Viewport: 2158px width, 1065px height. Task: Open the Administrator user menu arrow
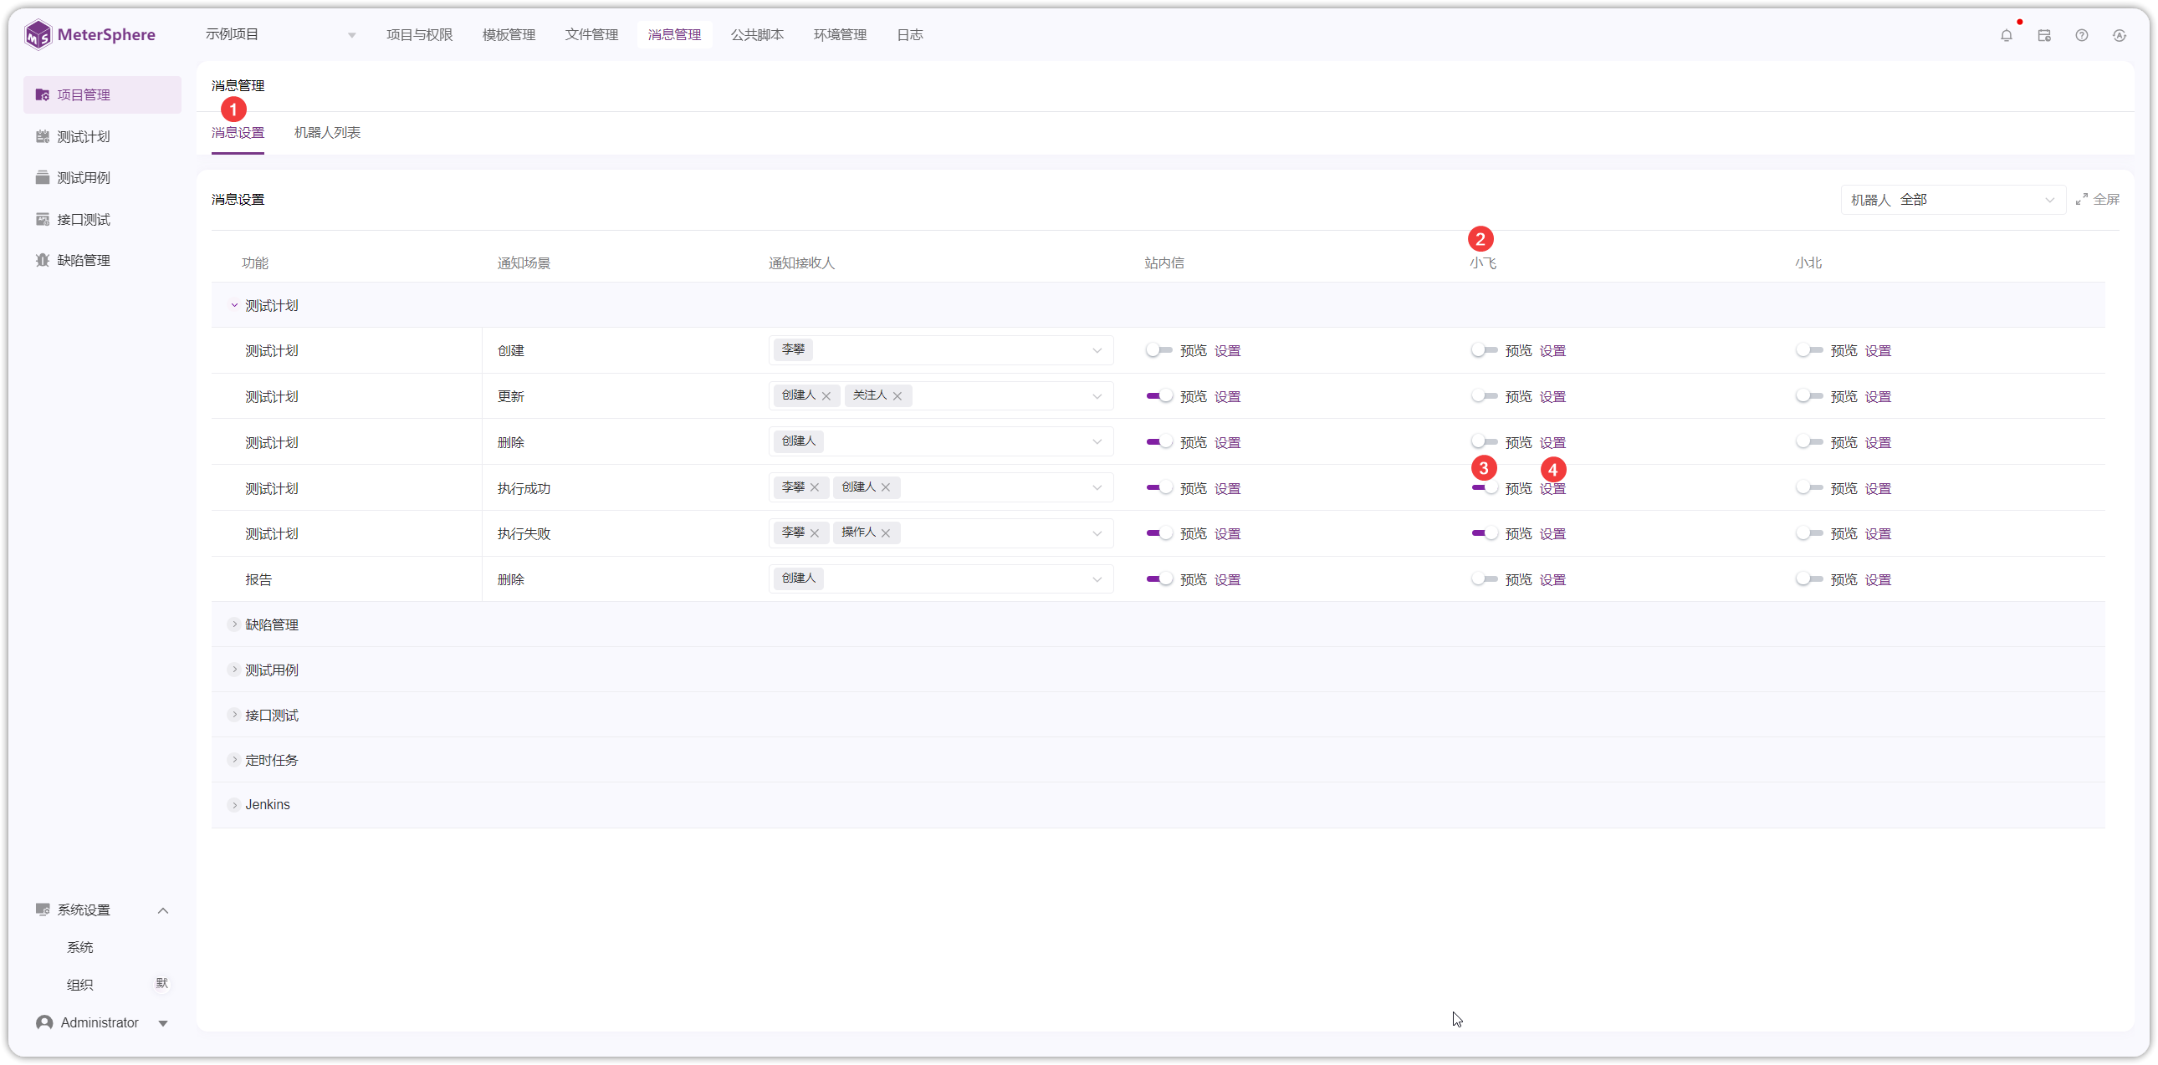[x=163, y=1023]
